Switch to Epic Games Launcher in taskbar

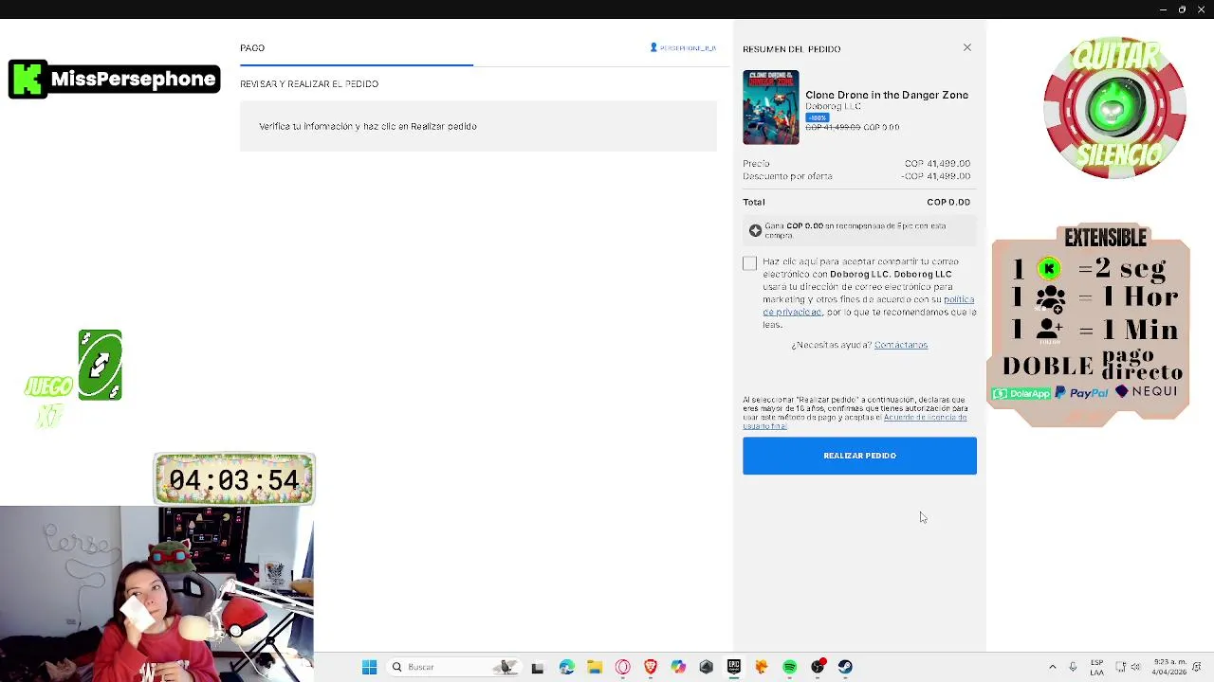click(x=734, y=667)
